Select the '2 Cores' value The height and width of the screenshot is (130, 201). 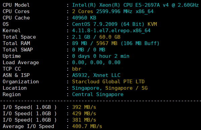(83, 11)
